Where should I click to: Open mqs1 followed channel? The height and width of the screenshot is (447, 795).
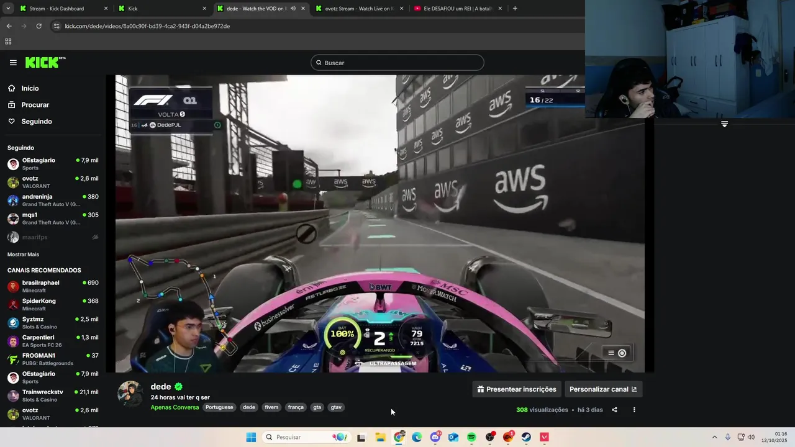[53, 218]
